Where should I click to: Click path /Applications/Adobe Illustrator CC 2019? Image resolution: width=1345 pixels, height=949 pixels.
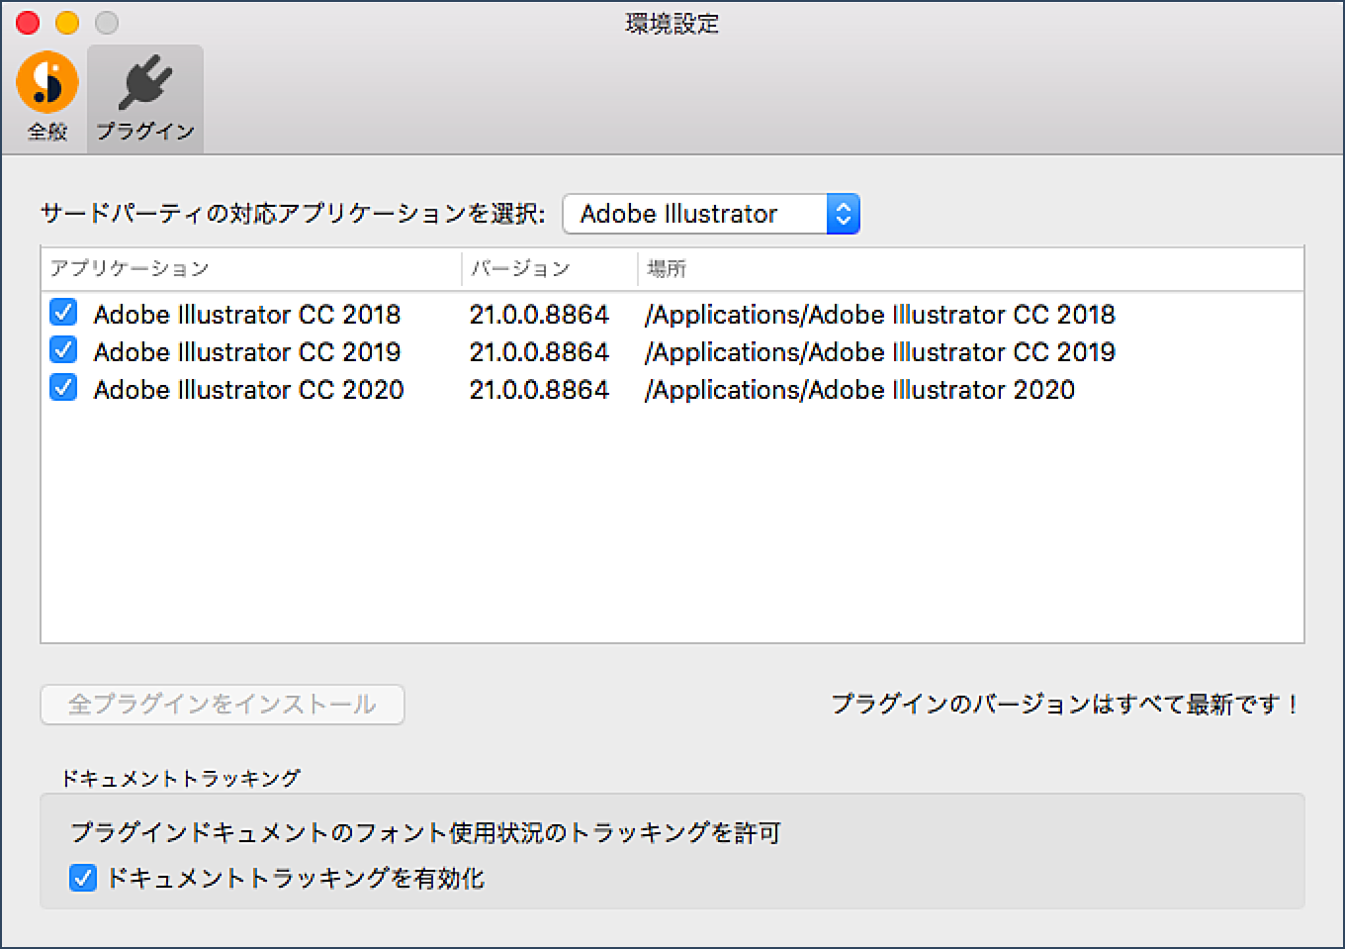(880, 352)
